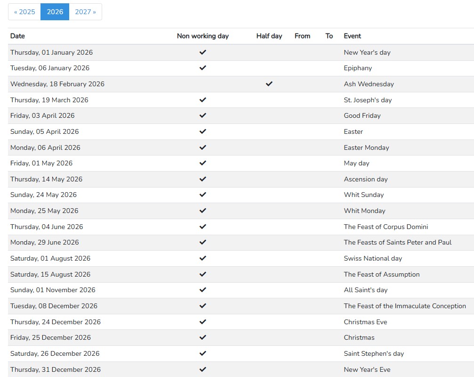Select The Feast of Corpus Domini event
Screen dimensions: 474x377
pos(386,227)
